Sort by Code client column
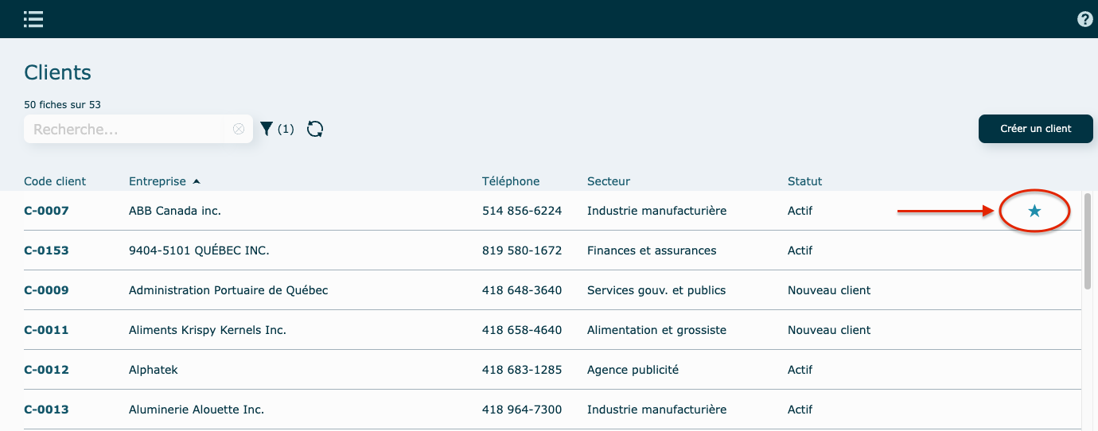The width and height of the screenshot is (1098, 431). coord(55,181)
